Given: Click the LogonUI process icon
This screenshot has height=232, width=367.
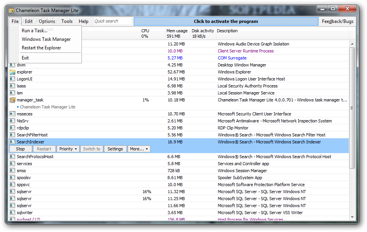Looking at the screenshot, I should (12, 79).
